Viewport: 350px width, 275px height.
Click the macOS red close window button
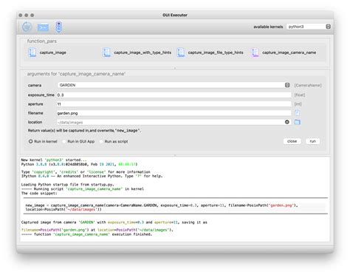pyautogui.click(x=21, y=16)
